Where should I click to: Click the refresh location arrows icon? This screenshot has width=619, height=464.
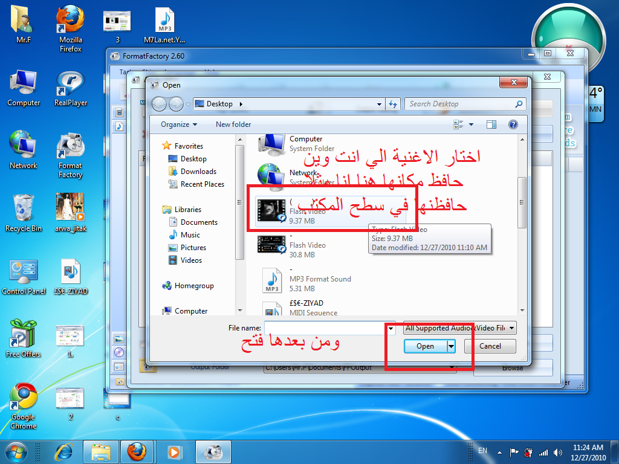[x=393, y=104]
